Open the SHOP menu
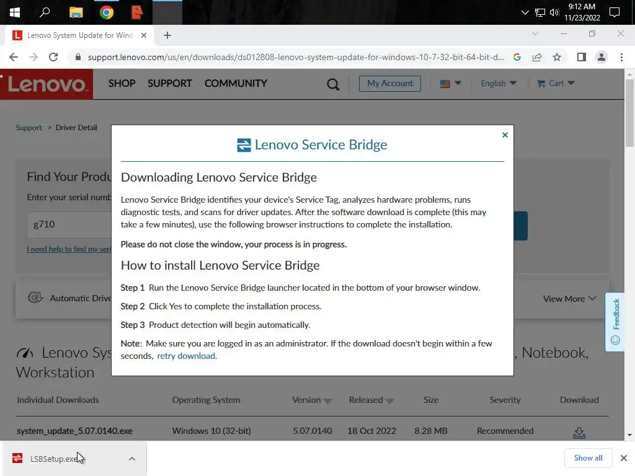 pos(122,84)
